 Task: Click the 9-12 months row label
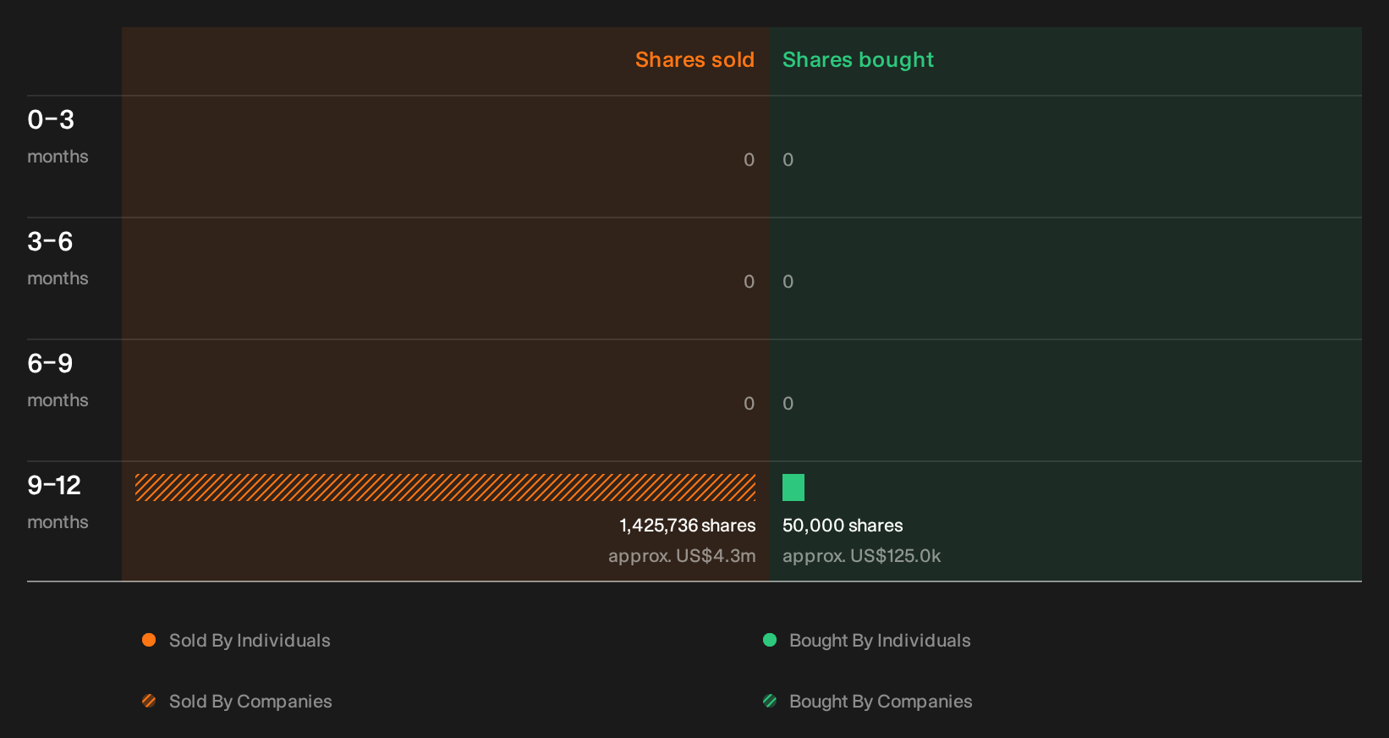coord(58,503)
